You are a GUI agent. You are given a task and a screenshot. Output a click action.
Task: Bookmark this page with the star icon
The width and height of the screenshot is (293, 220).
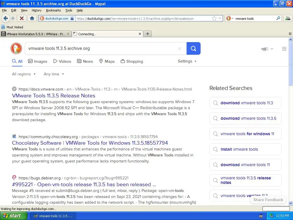coord(214,18)
